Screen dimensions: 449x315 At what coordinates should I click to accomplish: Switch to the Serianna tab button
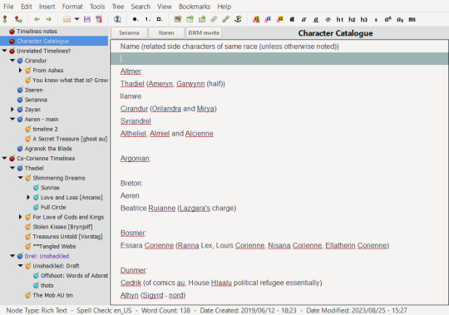click(x=129, y=33)
